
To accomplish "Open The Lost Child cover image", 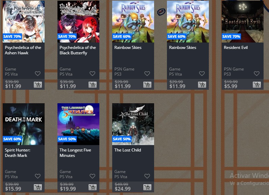I will (133, 124).
